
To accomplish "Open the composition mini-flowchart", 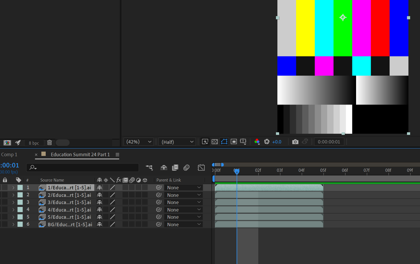I will point(149,167).
